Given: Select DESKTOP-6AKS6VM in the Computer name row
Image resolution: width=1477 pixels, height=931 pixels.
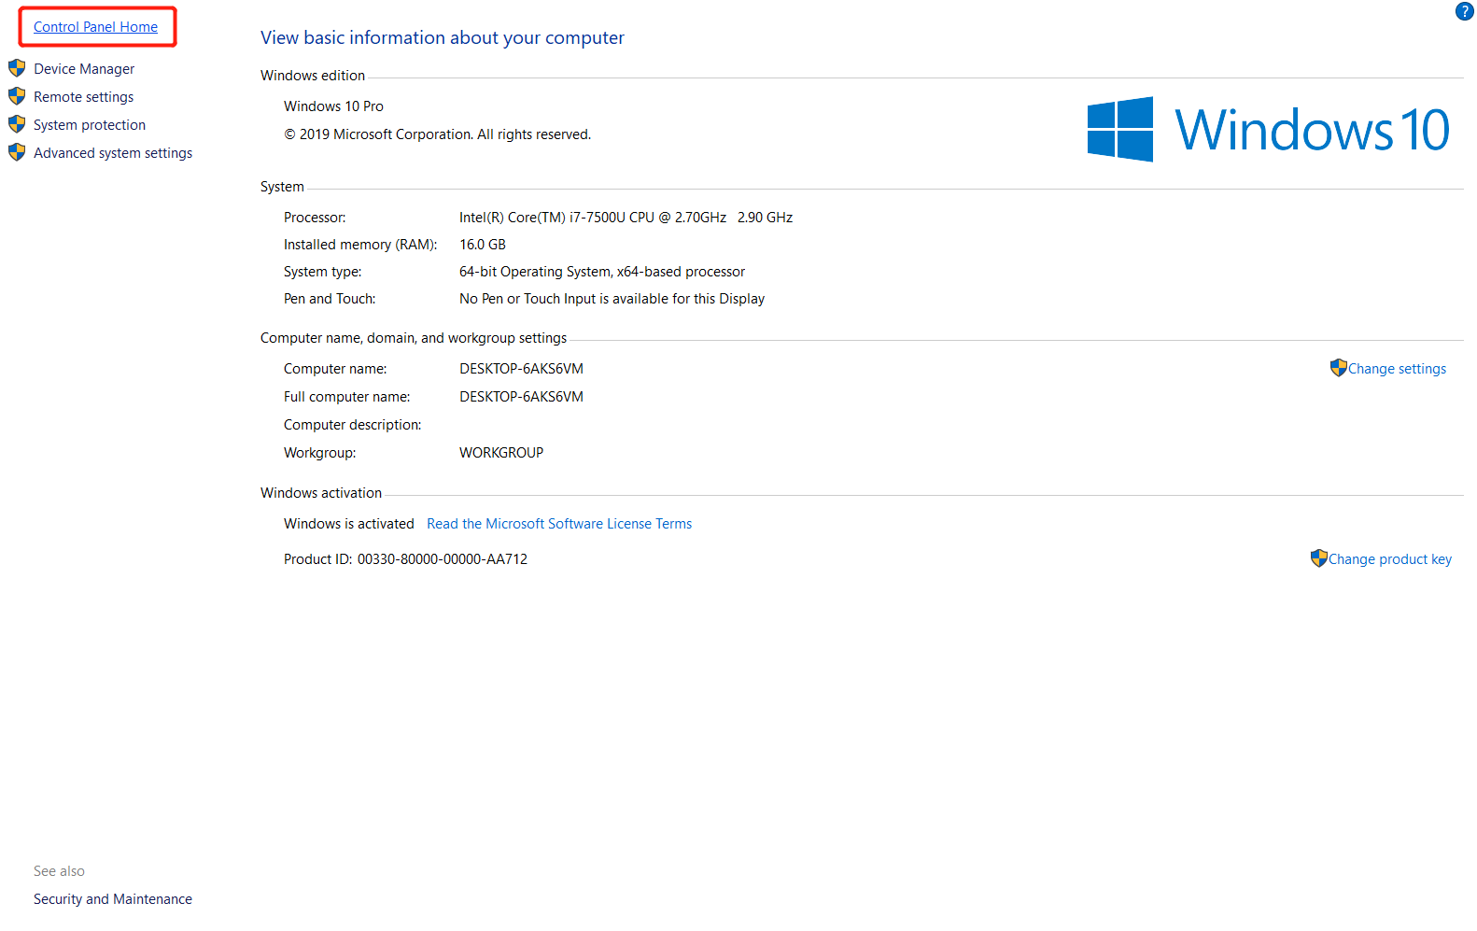Looking at the screenshot, I should pyautogui.click(x=521, y=369).
